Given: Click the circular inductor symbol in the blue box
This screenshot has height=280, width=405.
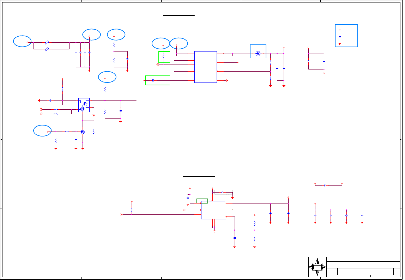Looking at the screenshot, I should point(258,54).
